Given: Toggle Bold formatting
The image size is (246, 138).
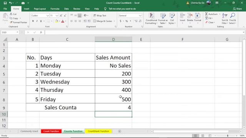Looking at the screenshot, I should (x=33, y=21).
